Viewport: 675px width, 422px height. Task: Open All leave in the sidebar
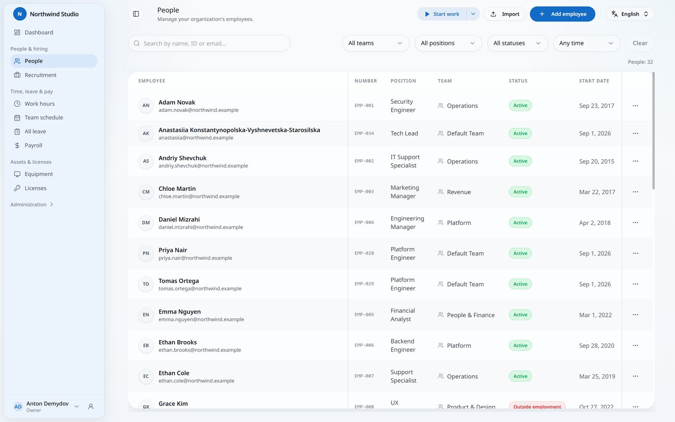pyautogui.click(x=54, y=132)
